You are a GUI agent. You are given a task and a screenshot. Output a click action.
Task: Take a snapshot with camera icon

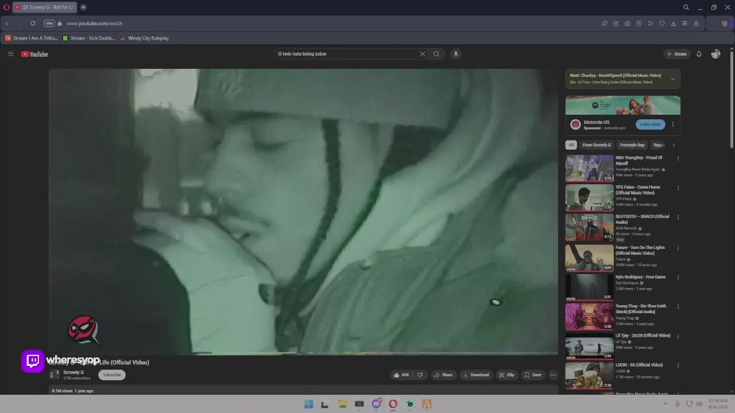coord(627,24)
